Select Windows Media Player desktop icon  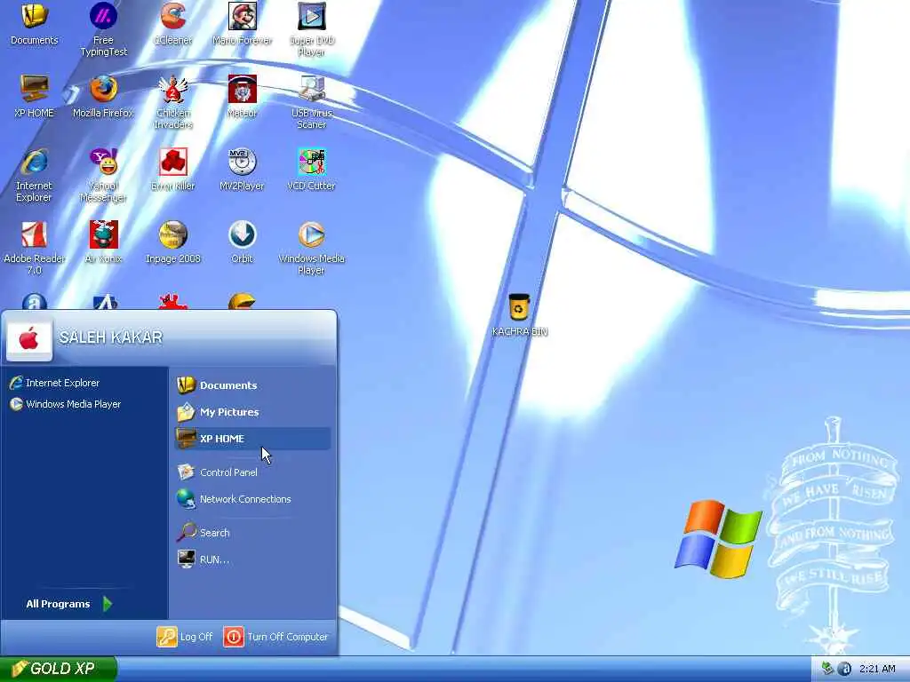pos(312,248)
